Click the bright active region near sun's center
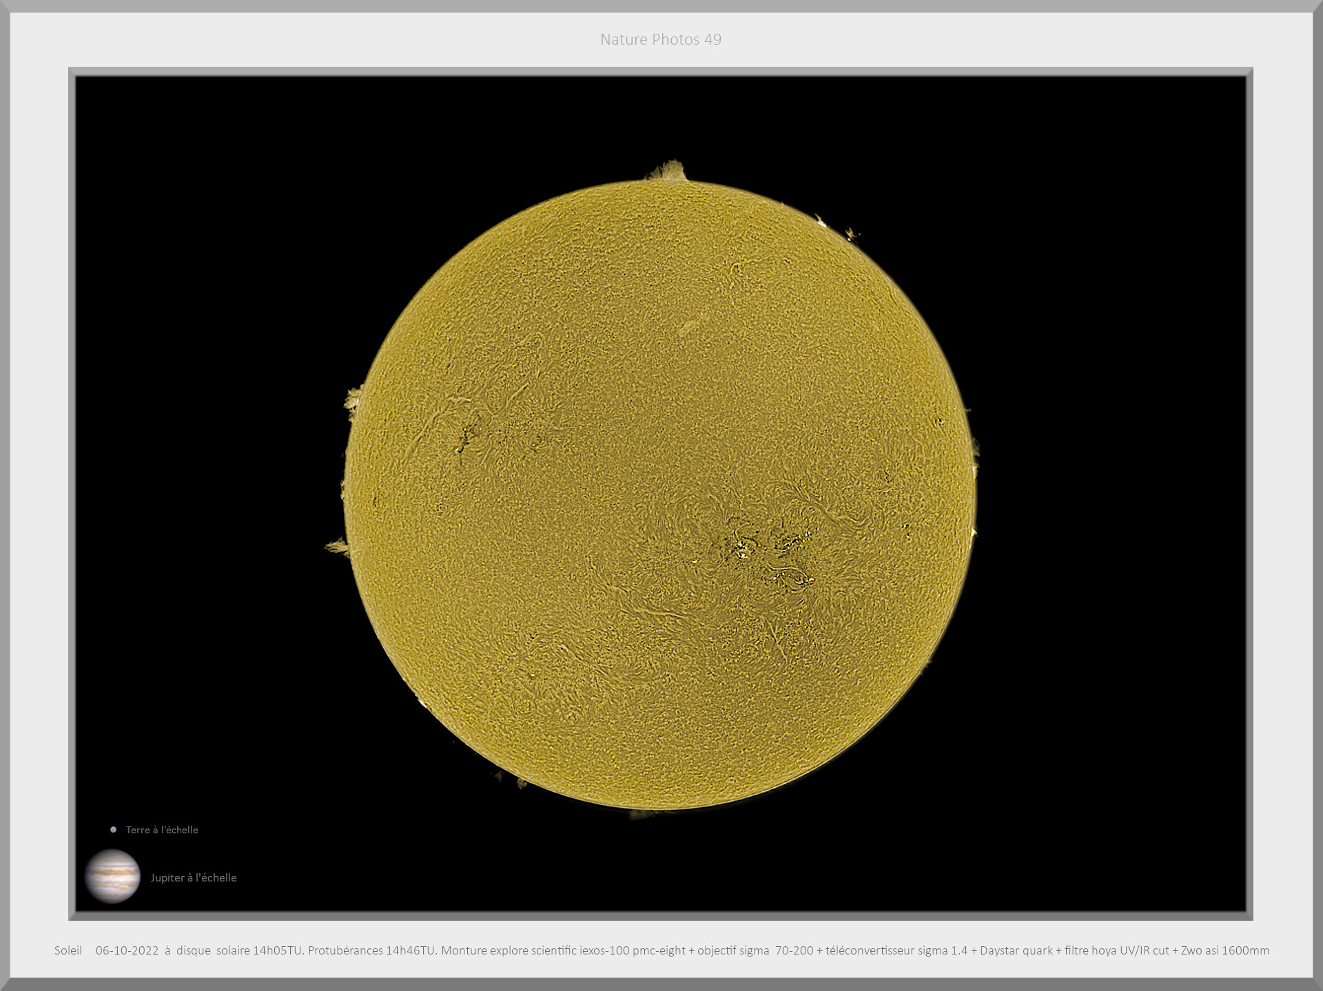 tap(742, 548)
